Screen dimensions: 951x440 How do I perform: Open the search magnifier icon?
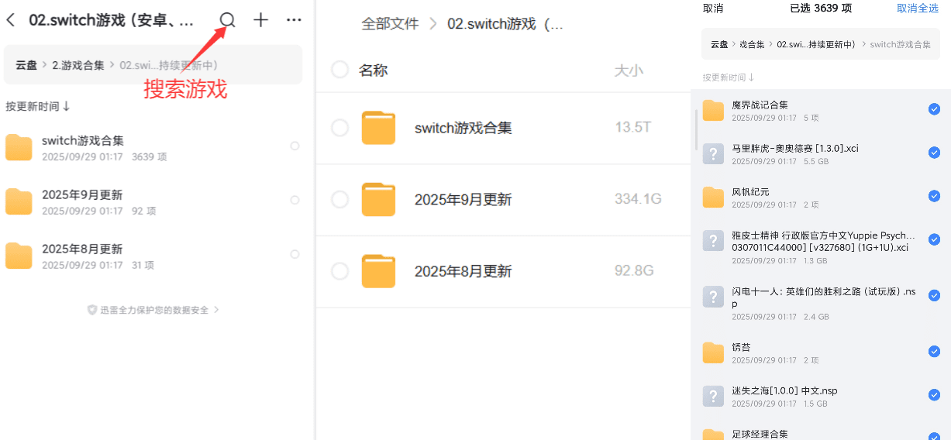pyautogui.click(x=227, y=20)
